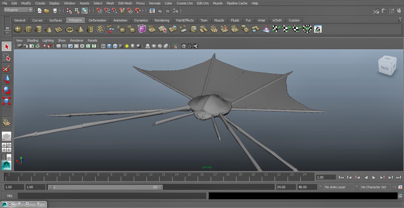Toggle use all lights yellow bulb icon
Image resolution: width=404 pixels, height=208 pixels.
pos(127,46)
